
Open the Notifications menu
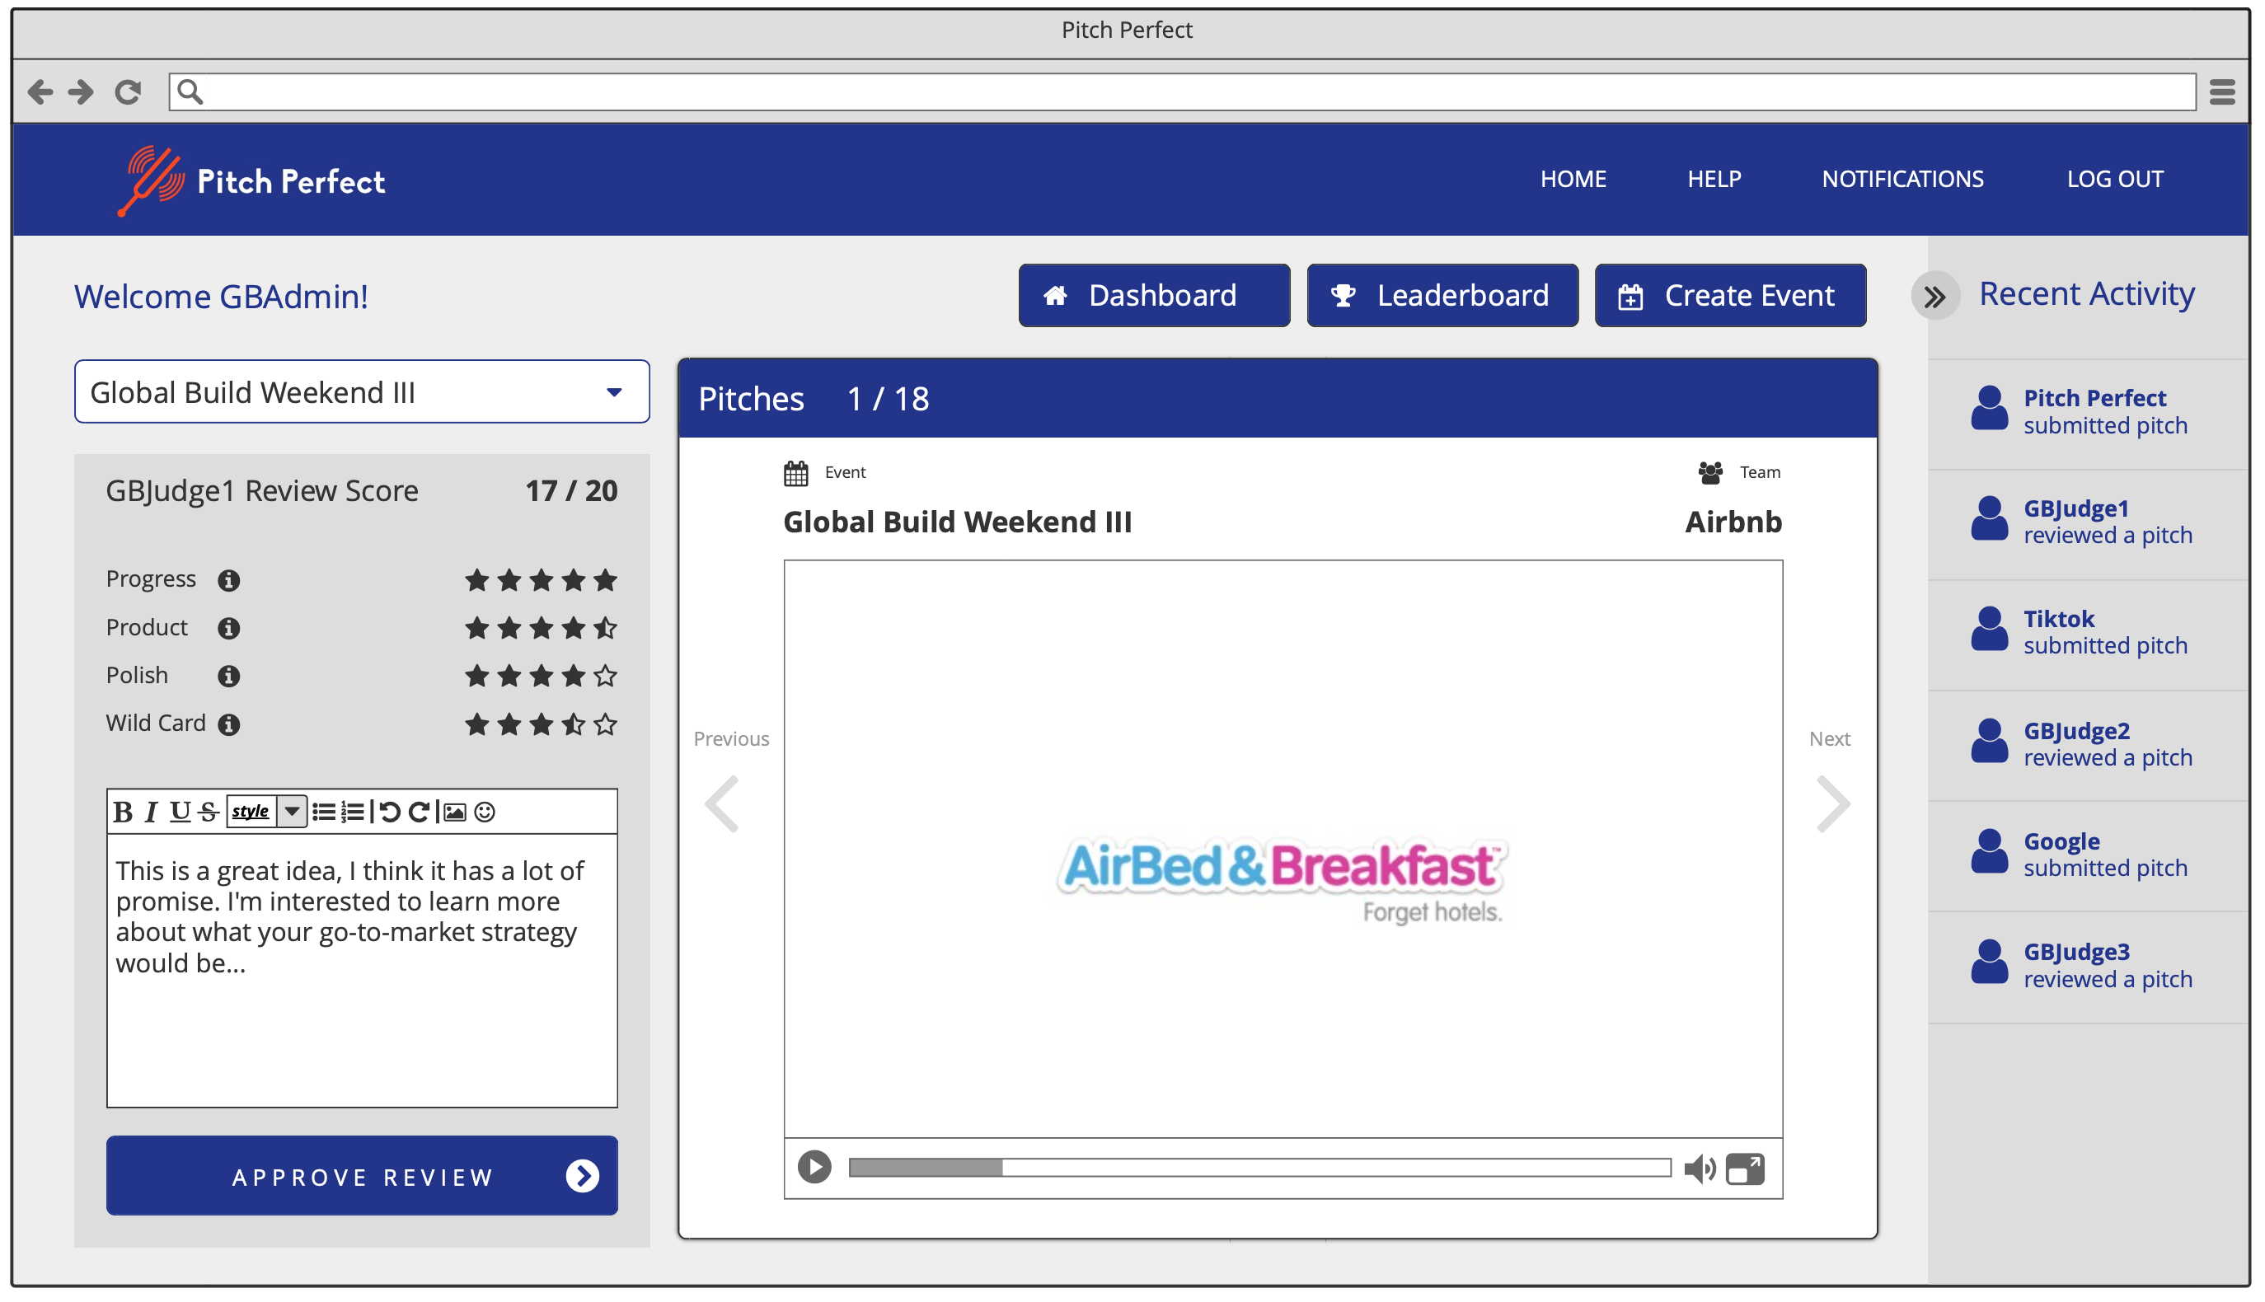click(x=1903, y=179)
